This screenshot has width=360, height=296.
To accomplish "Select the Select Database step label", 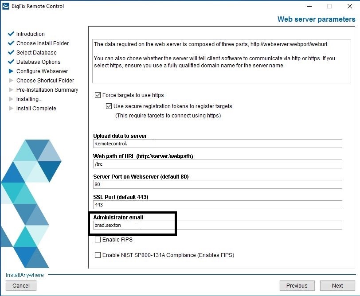I will 36,53.
